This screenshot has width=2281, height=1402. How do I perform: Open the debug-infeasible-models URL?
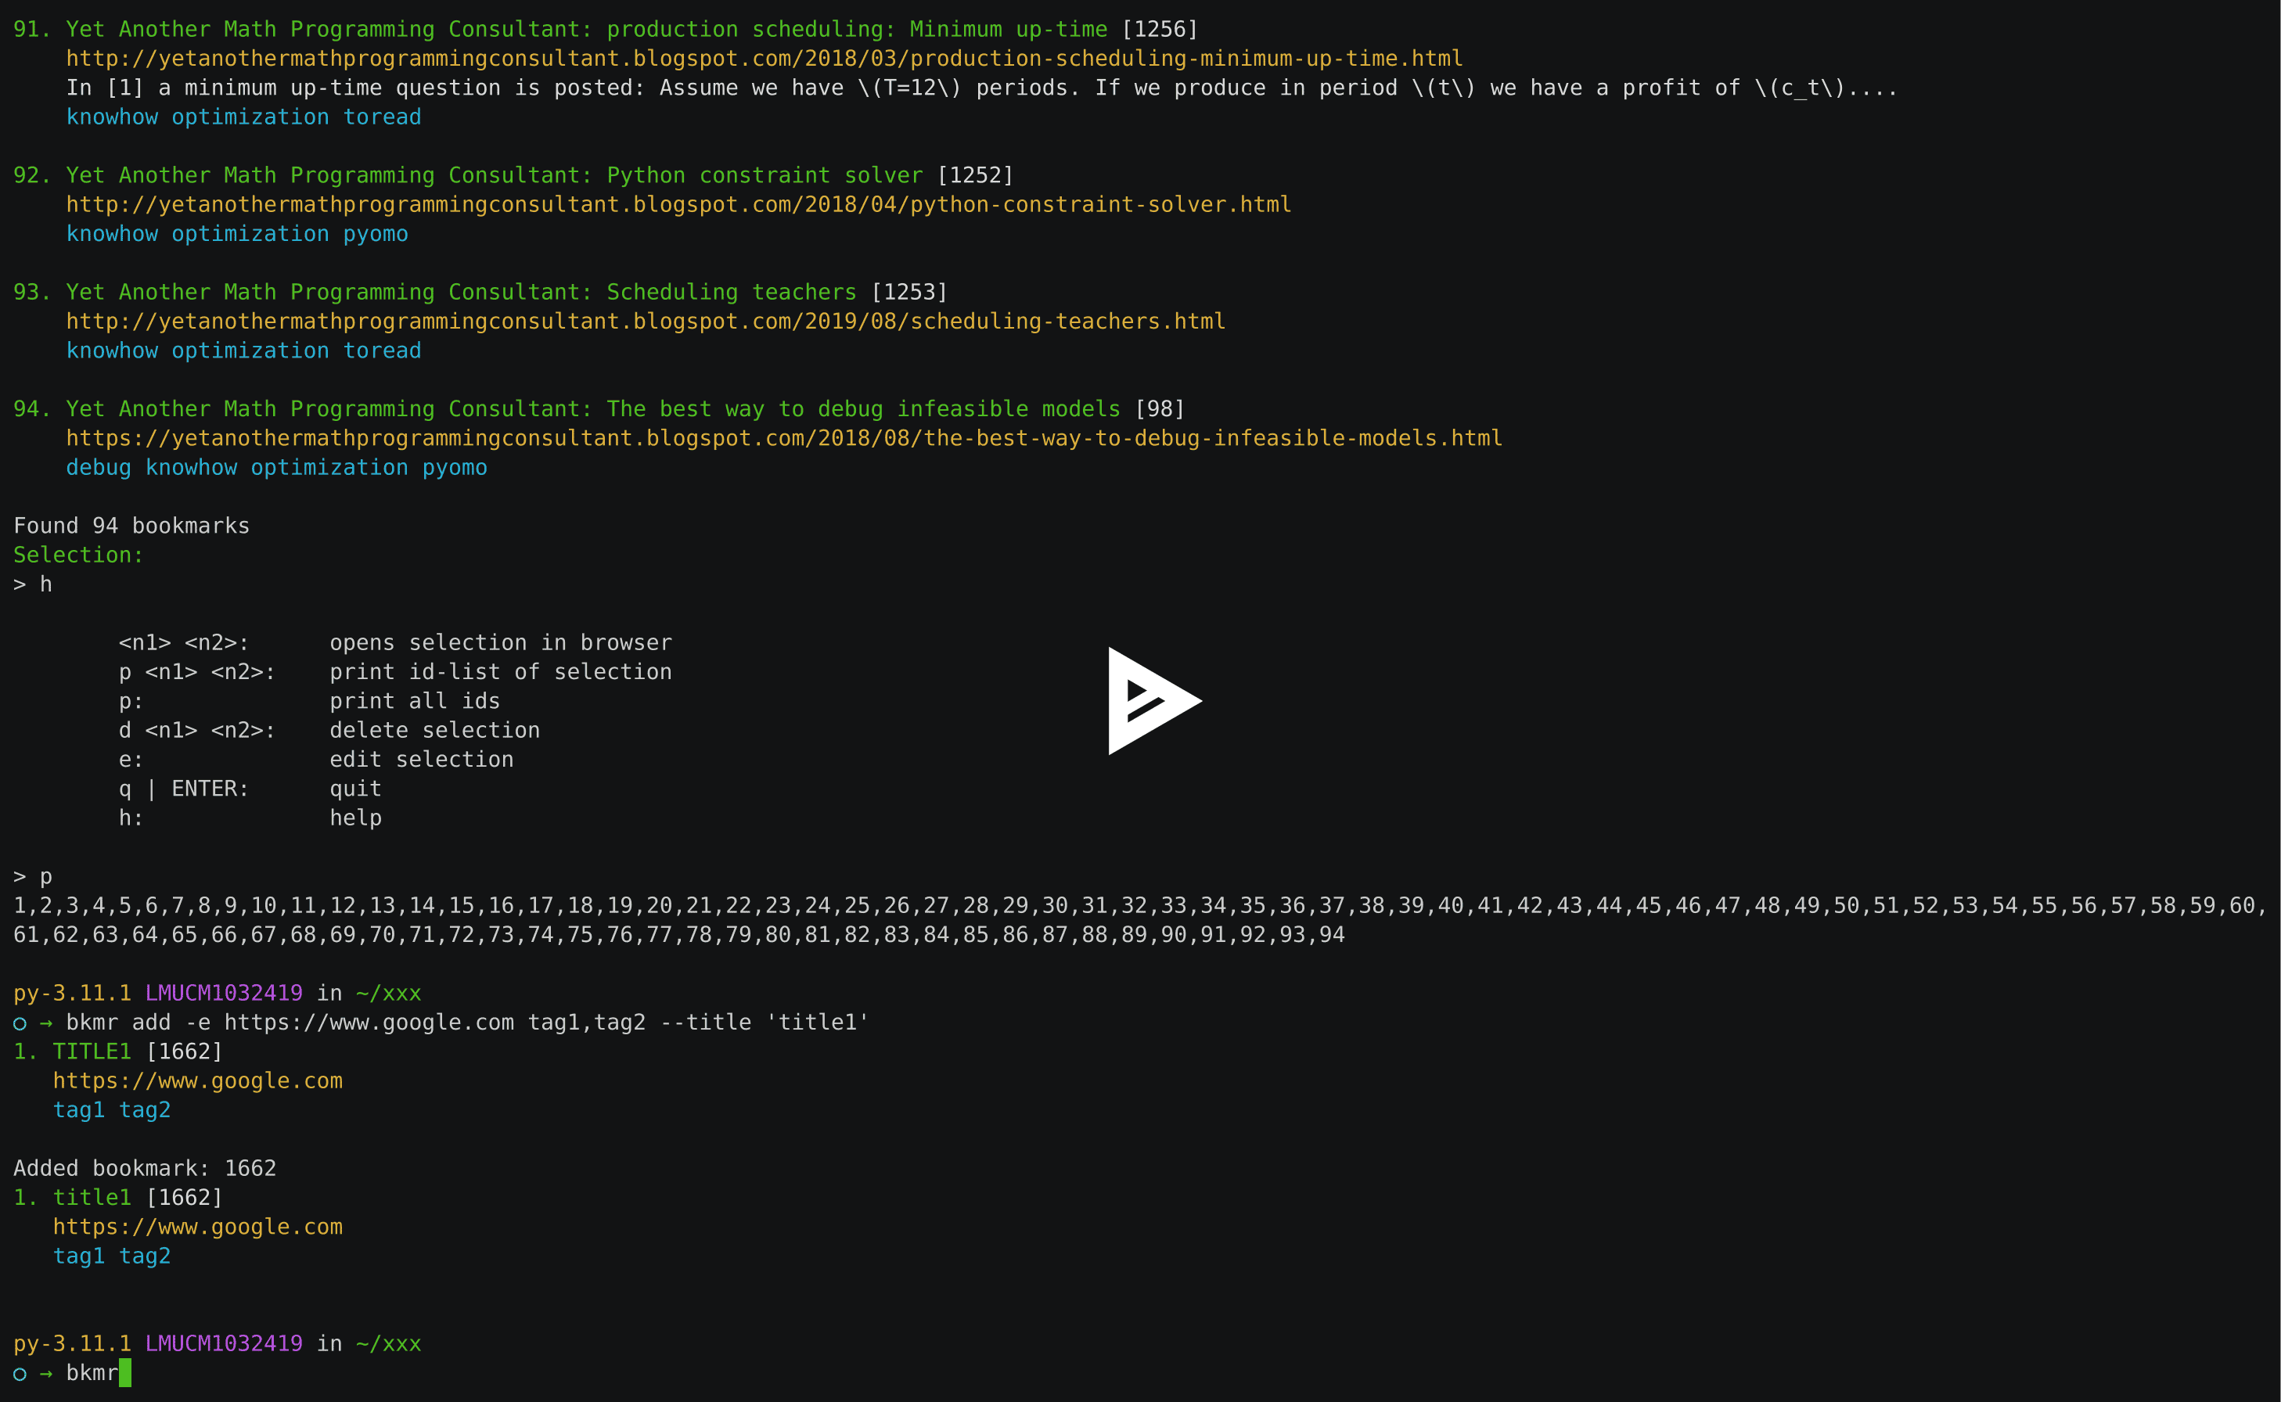(x=783, y=437)
